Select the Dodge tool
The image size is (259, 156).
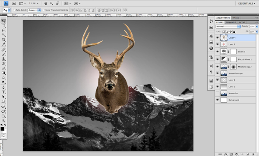(x=3, y=82)
